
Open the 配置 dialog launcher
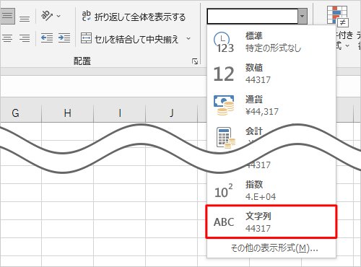195,61
